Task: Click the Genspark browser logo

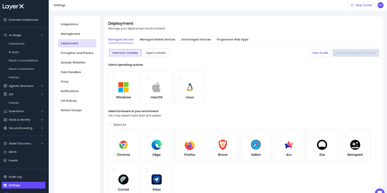Action: 355,145
